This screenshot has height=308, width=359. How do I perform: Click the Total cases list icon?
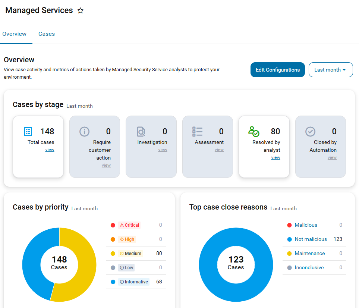click(x=28, y=132)
